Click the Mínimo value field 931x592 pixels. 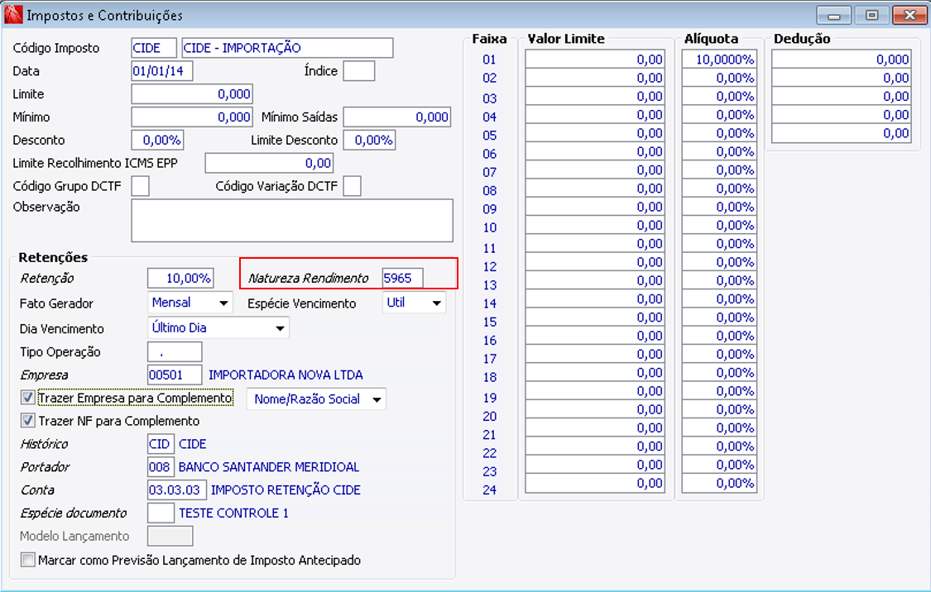pos(192,117)
